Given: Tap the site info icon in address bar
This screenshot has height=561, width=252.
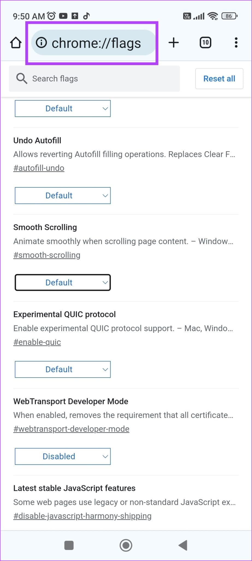Looking at the screenshot, I should (x=41, y=43).
